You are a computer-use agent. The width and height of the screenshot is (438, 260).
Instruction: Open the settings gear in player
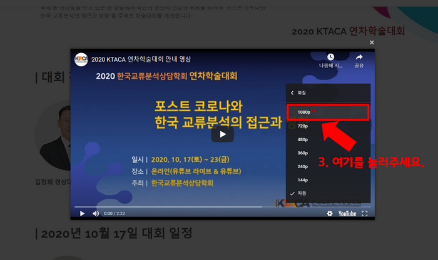[x=330, y=214]
